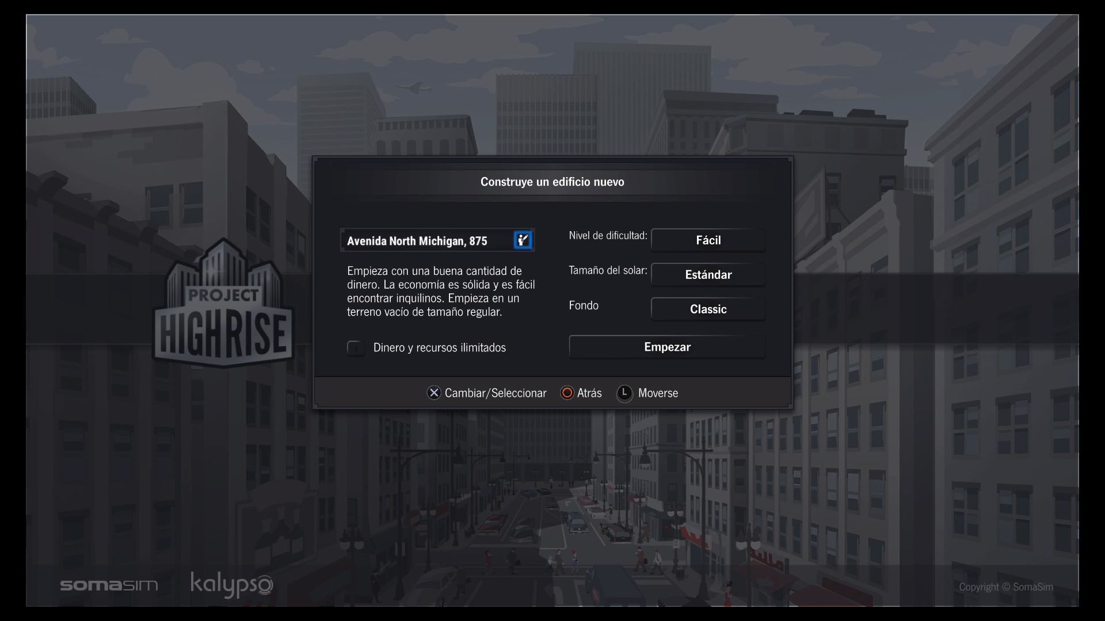Click the Kalypso logo
This screenshot has height=621, width=1105.
232,584
